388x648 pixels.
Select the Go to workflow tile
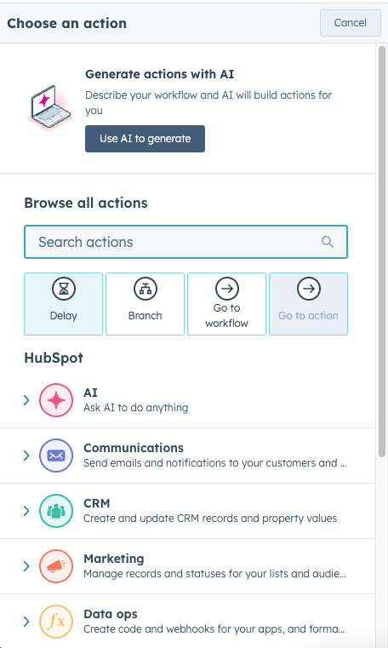click(x=226, y=304)
